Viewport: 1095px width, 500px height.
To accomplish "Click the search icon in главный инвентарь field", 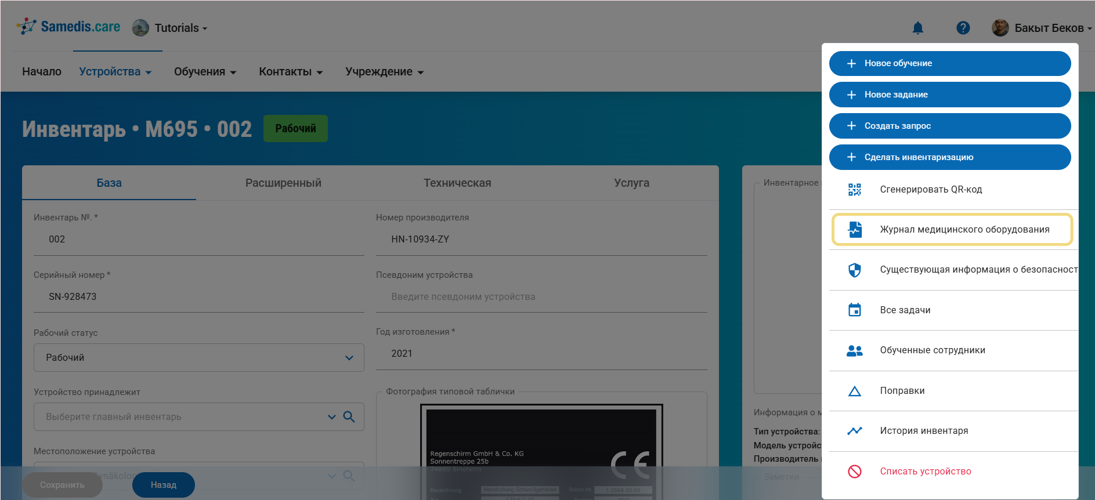I will 349,416.
